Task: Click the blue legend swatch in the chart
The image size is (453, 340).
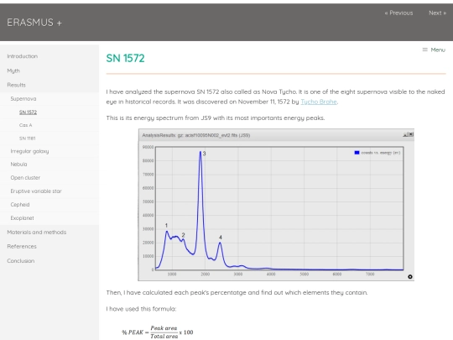Action: tap(357, 153)
